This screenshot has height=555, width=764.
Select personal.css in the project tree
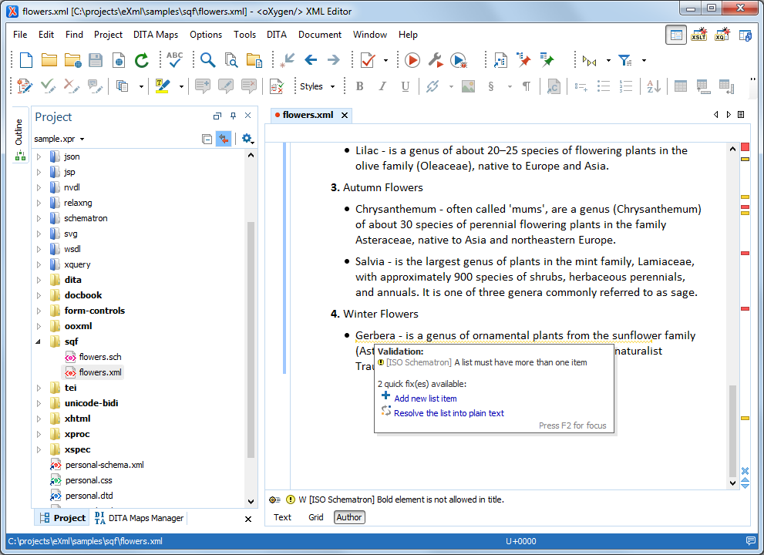(x=89, y=480)
